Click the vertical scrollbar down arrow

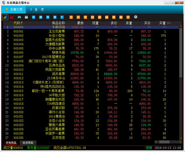(x=181, y=138)
